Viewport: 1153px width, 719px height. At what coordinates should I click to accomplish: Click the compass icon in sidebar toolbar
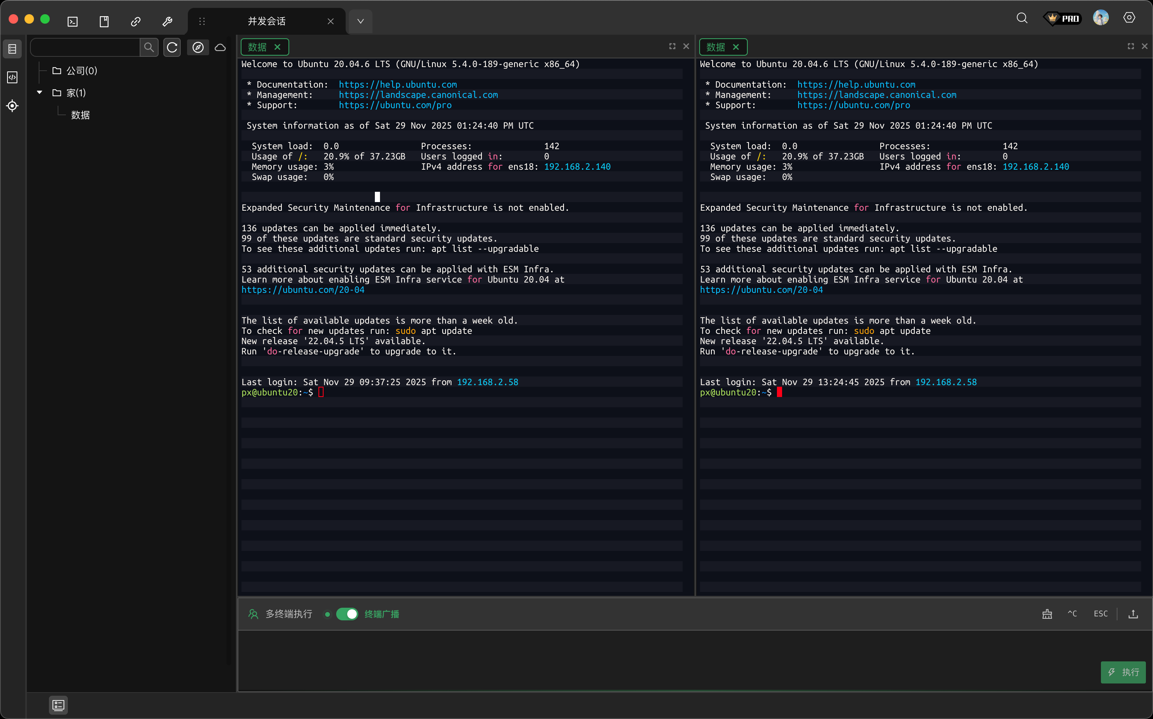click(198, 47)
